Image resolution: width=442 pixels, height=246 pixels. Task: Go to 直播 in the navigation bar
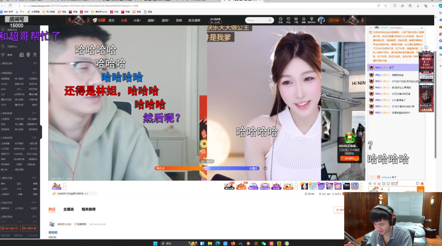[x=124, y=20]
